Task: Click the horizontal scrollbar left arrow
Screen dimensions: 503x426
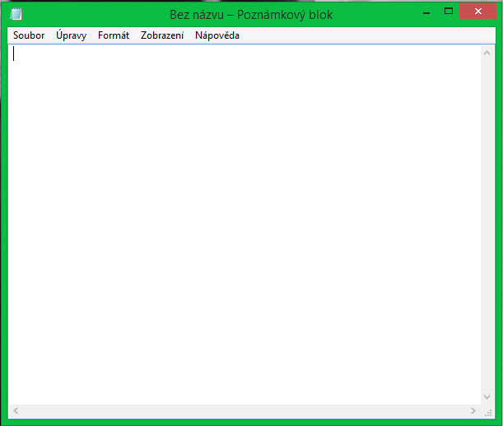Action: 16,410
